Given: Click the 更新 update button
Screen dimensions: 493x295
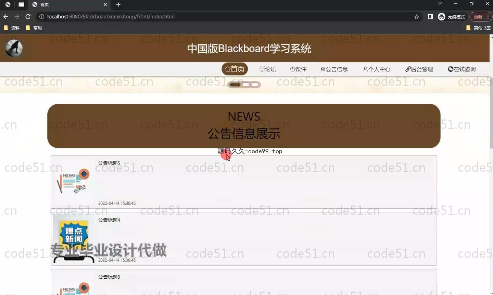Looking at the screenshot, I should tap(478, 16).
